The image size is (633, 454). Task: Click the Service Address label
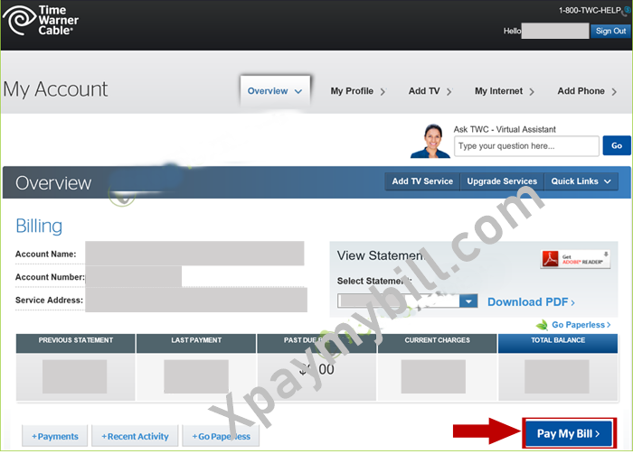pyautogui.click(x=49, y=301)
